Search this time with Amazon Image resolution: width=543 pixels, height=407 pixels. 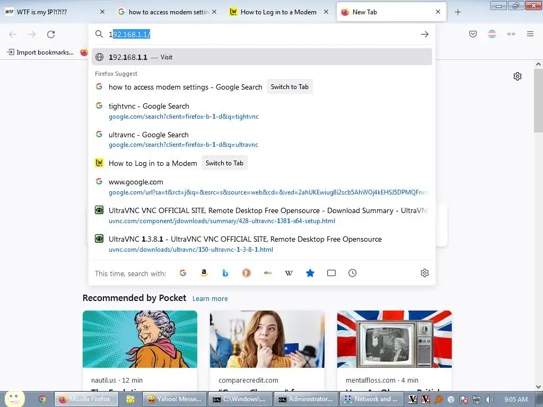coord(204,273)
